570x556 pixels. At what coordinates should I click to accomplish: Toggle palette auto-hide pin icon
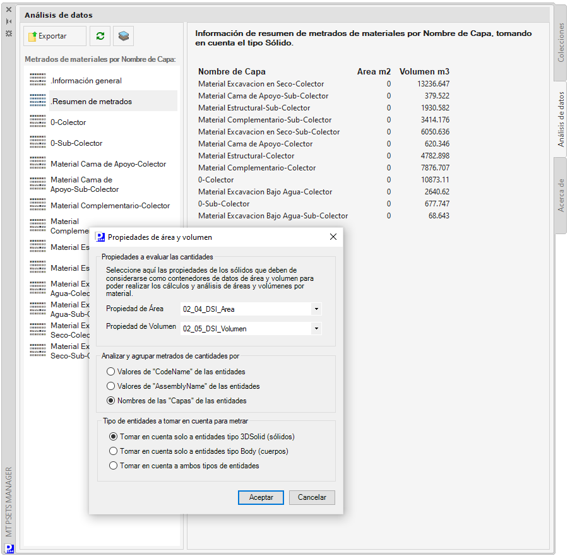[9, 21]
